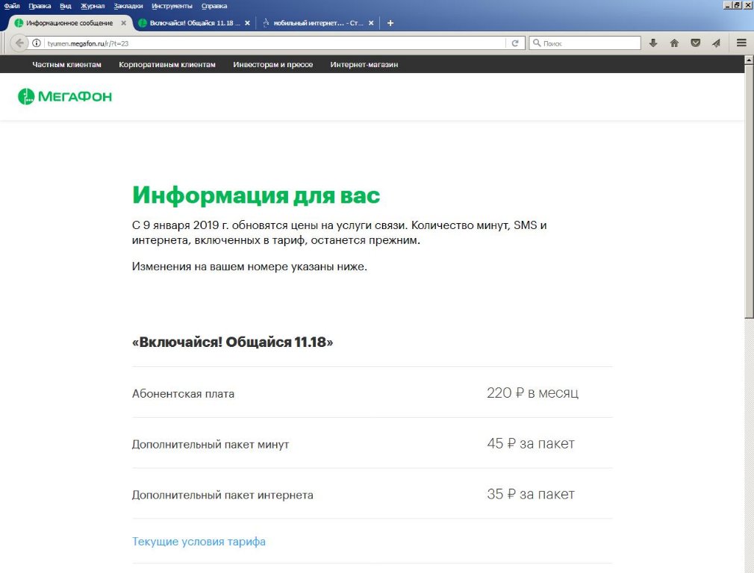Click the 35 ₽ за пакет price
This screenshot has width=754, height=573.
(x=530, y=494)
